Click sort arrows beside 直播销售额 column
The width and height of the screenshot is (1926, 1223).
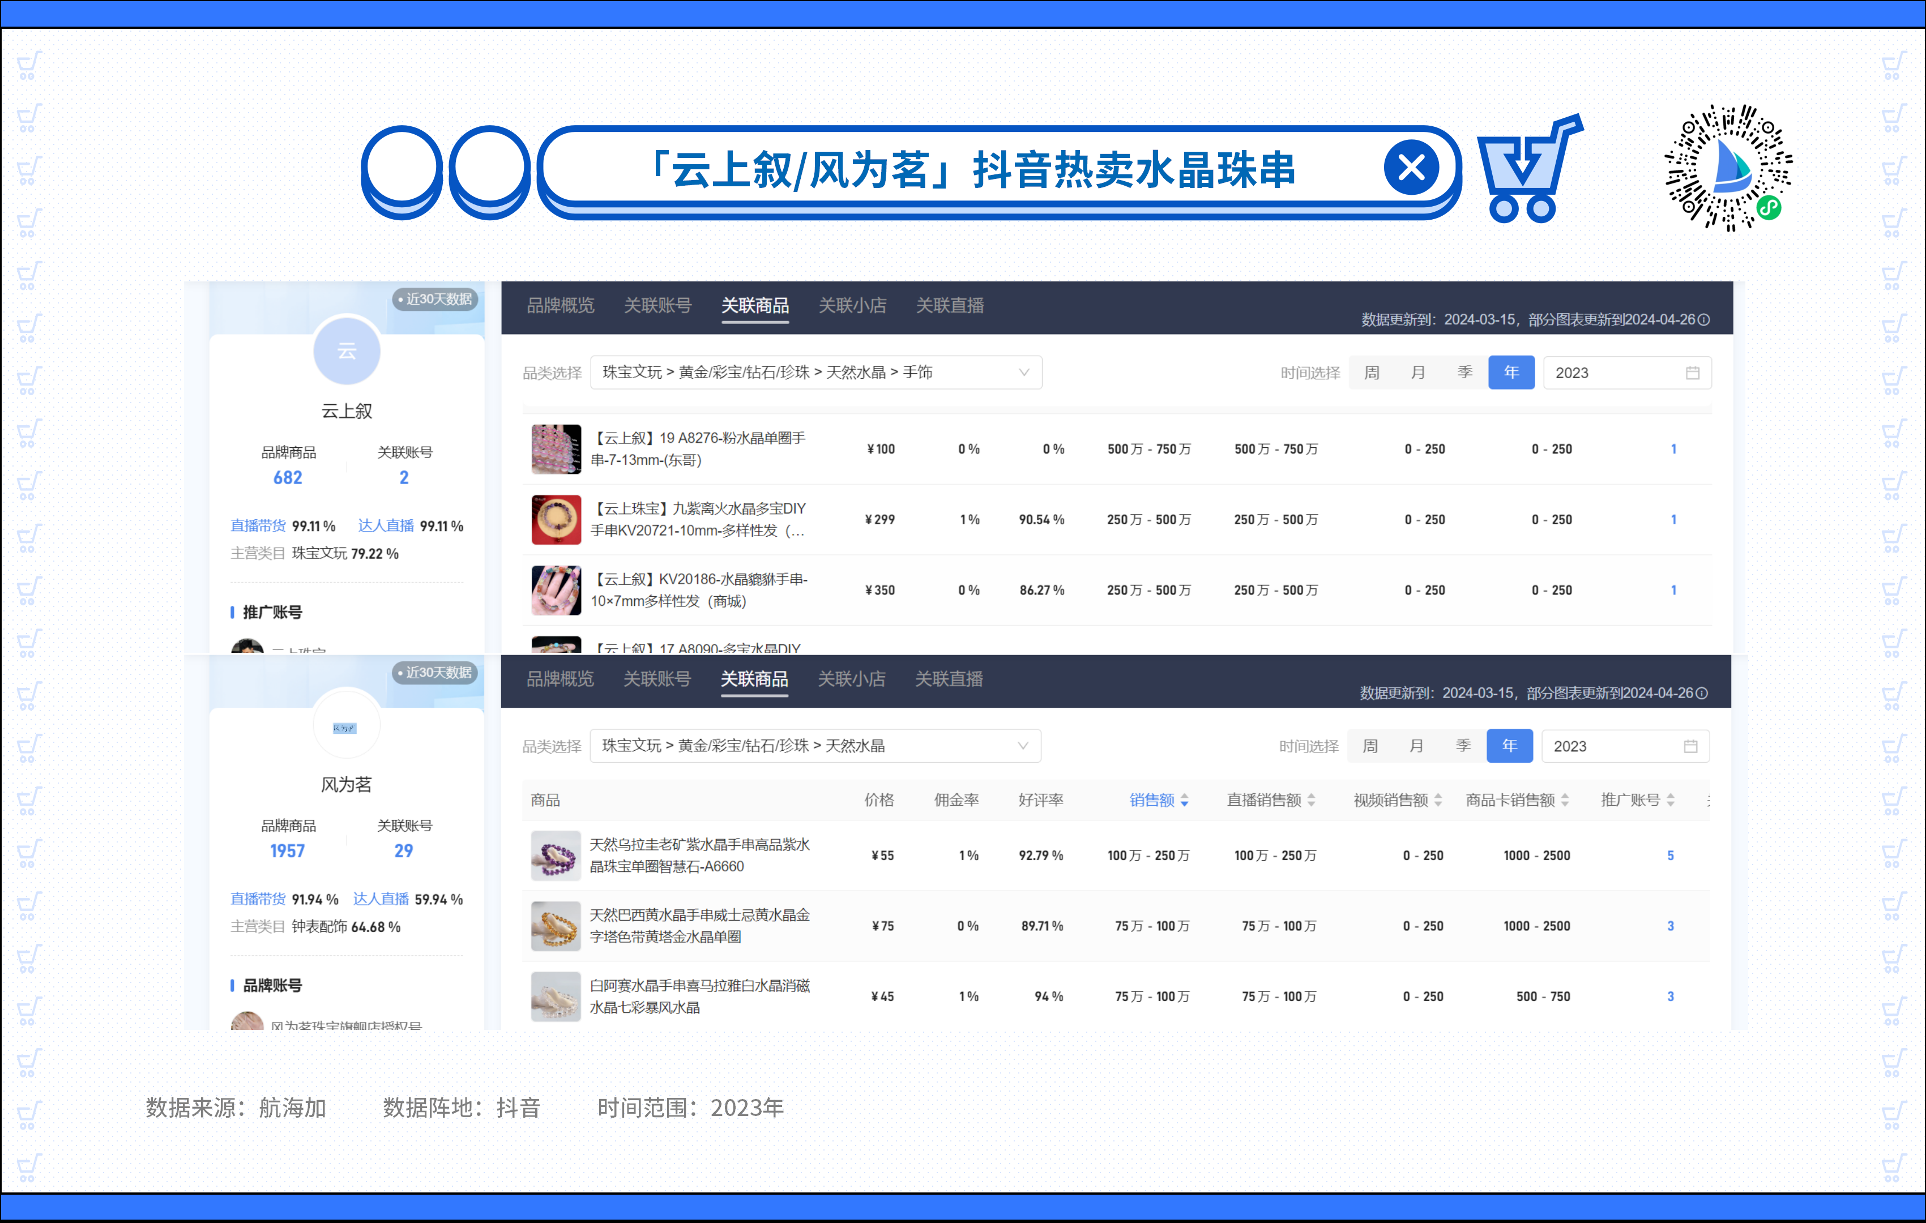(1311, 800)
